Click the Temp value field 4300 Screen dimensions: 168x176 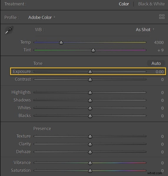[x=159, y=43]
